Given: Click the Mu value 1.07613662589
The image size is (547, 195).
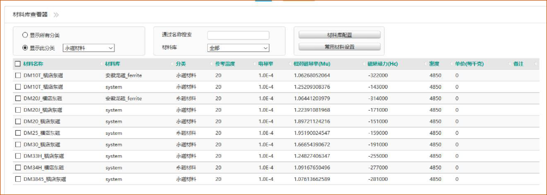Looking at the screenshot, I should (x=311, y=179).
